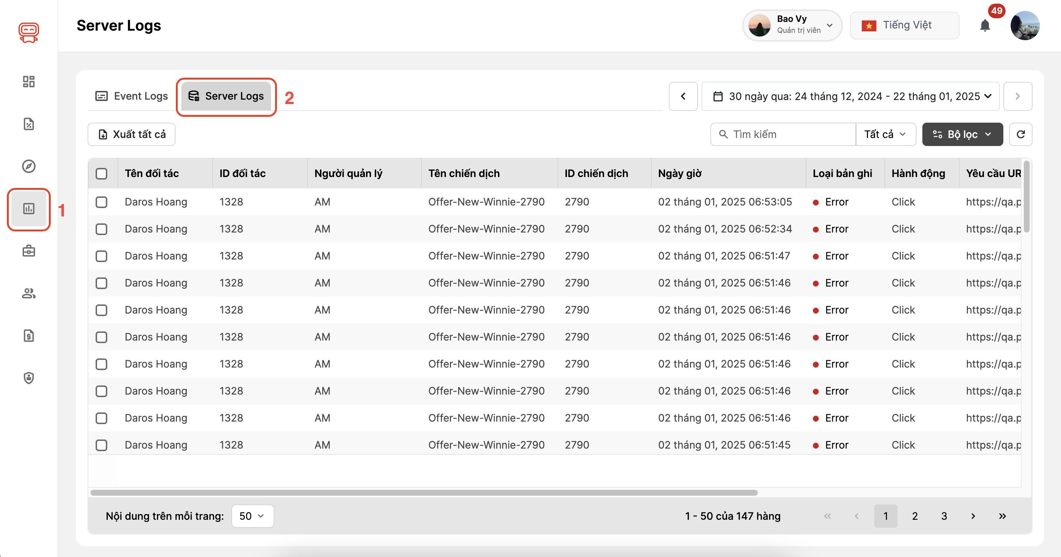1061x557 pixels.
Task: Check the first Daros Hoang row checkbox
Action: click(101, 202)
